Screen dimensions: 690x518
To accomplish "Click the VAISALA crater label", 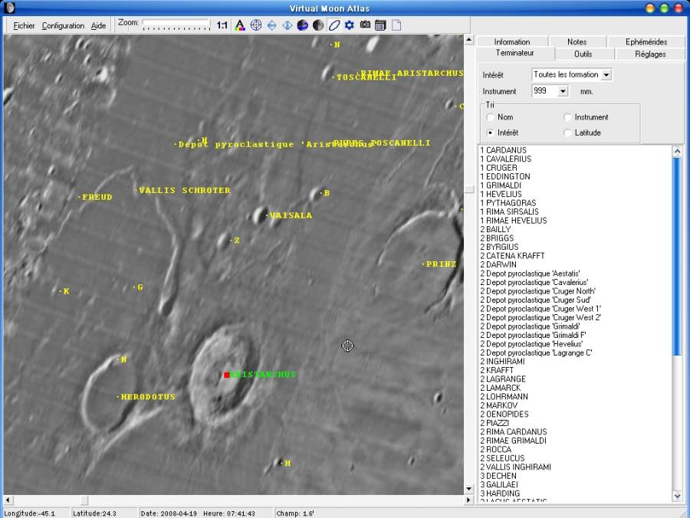I will pos(291,215).
